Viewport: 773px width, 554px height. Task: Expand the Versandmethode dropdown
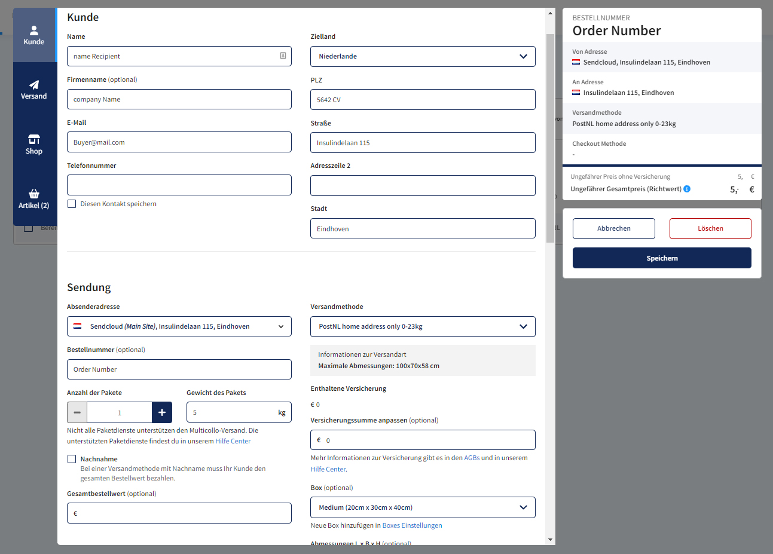pyautogui.click(x=423, y=326)
